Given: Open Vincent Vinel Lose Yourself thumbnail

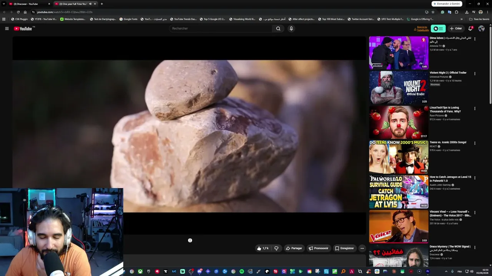Looking at the screenshot, I should click(399, 227).
